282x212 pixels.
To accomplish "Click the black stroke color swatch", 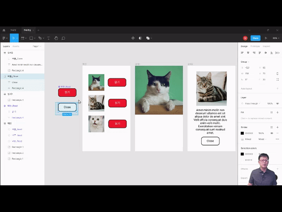I will 243,133.
